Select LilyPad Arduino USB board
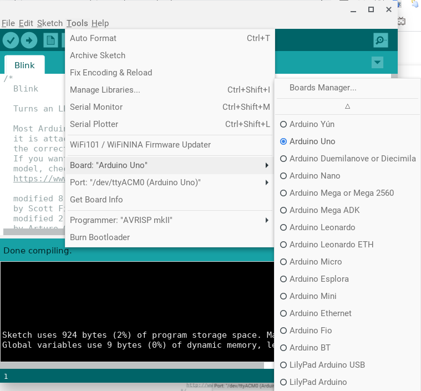The height and width of the screenshot is (391, 421). [347, 365]
